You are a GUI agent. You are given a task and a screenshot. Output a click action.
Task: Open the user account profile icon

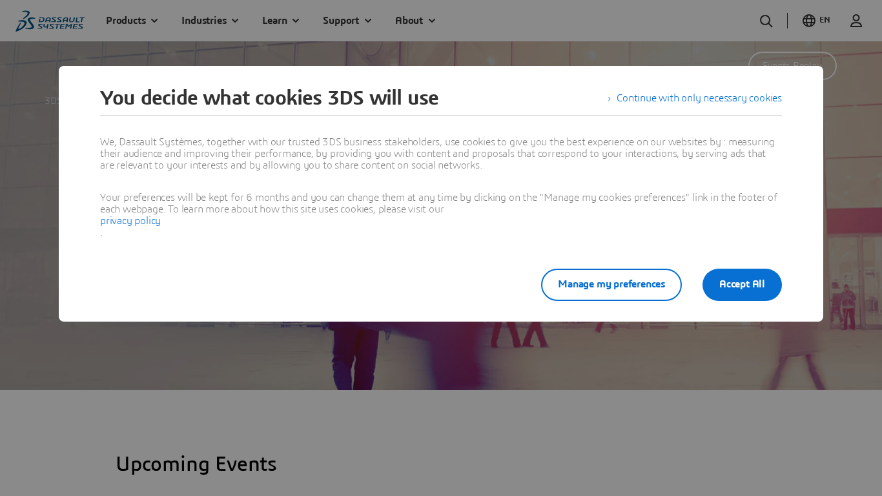(856, 21)
